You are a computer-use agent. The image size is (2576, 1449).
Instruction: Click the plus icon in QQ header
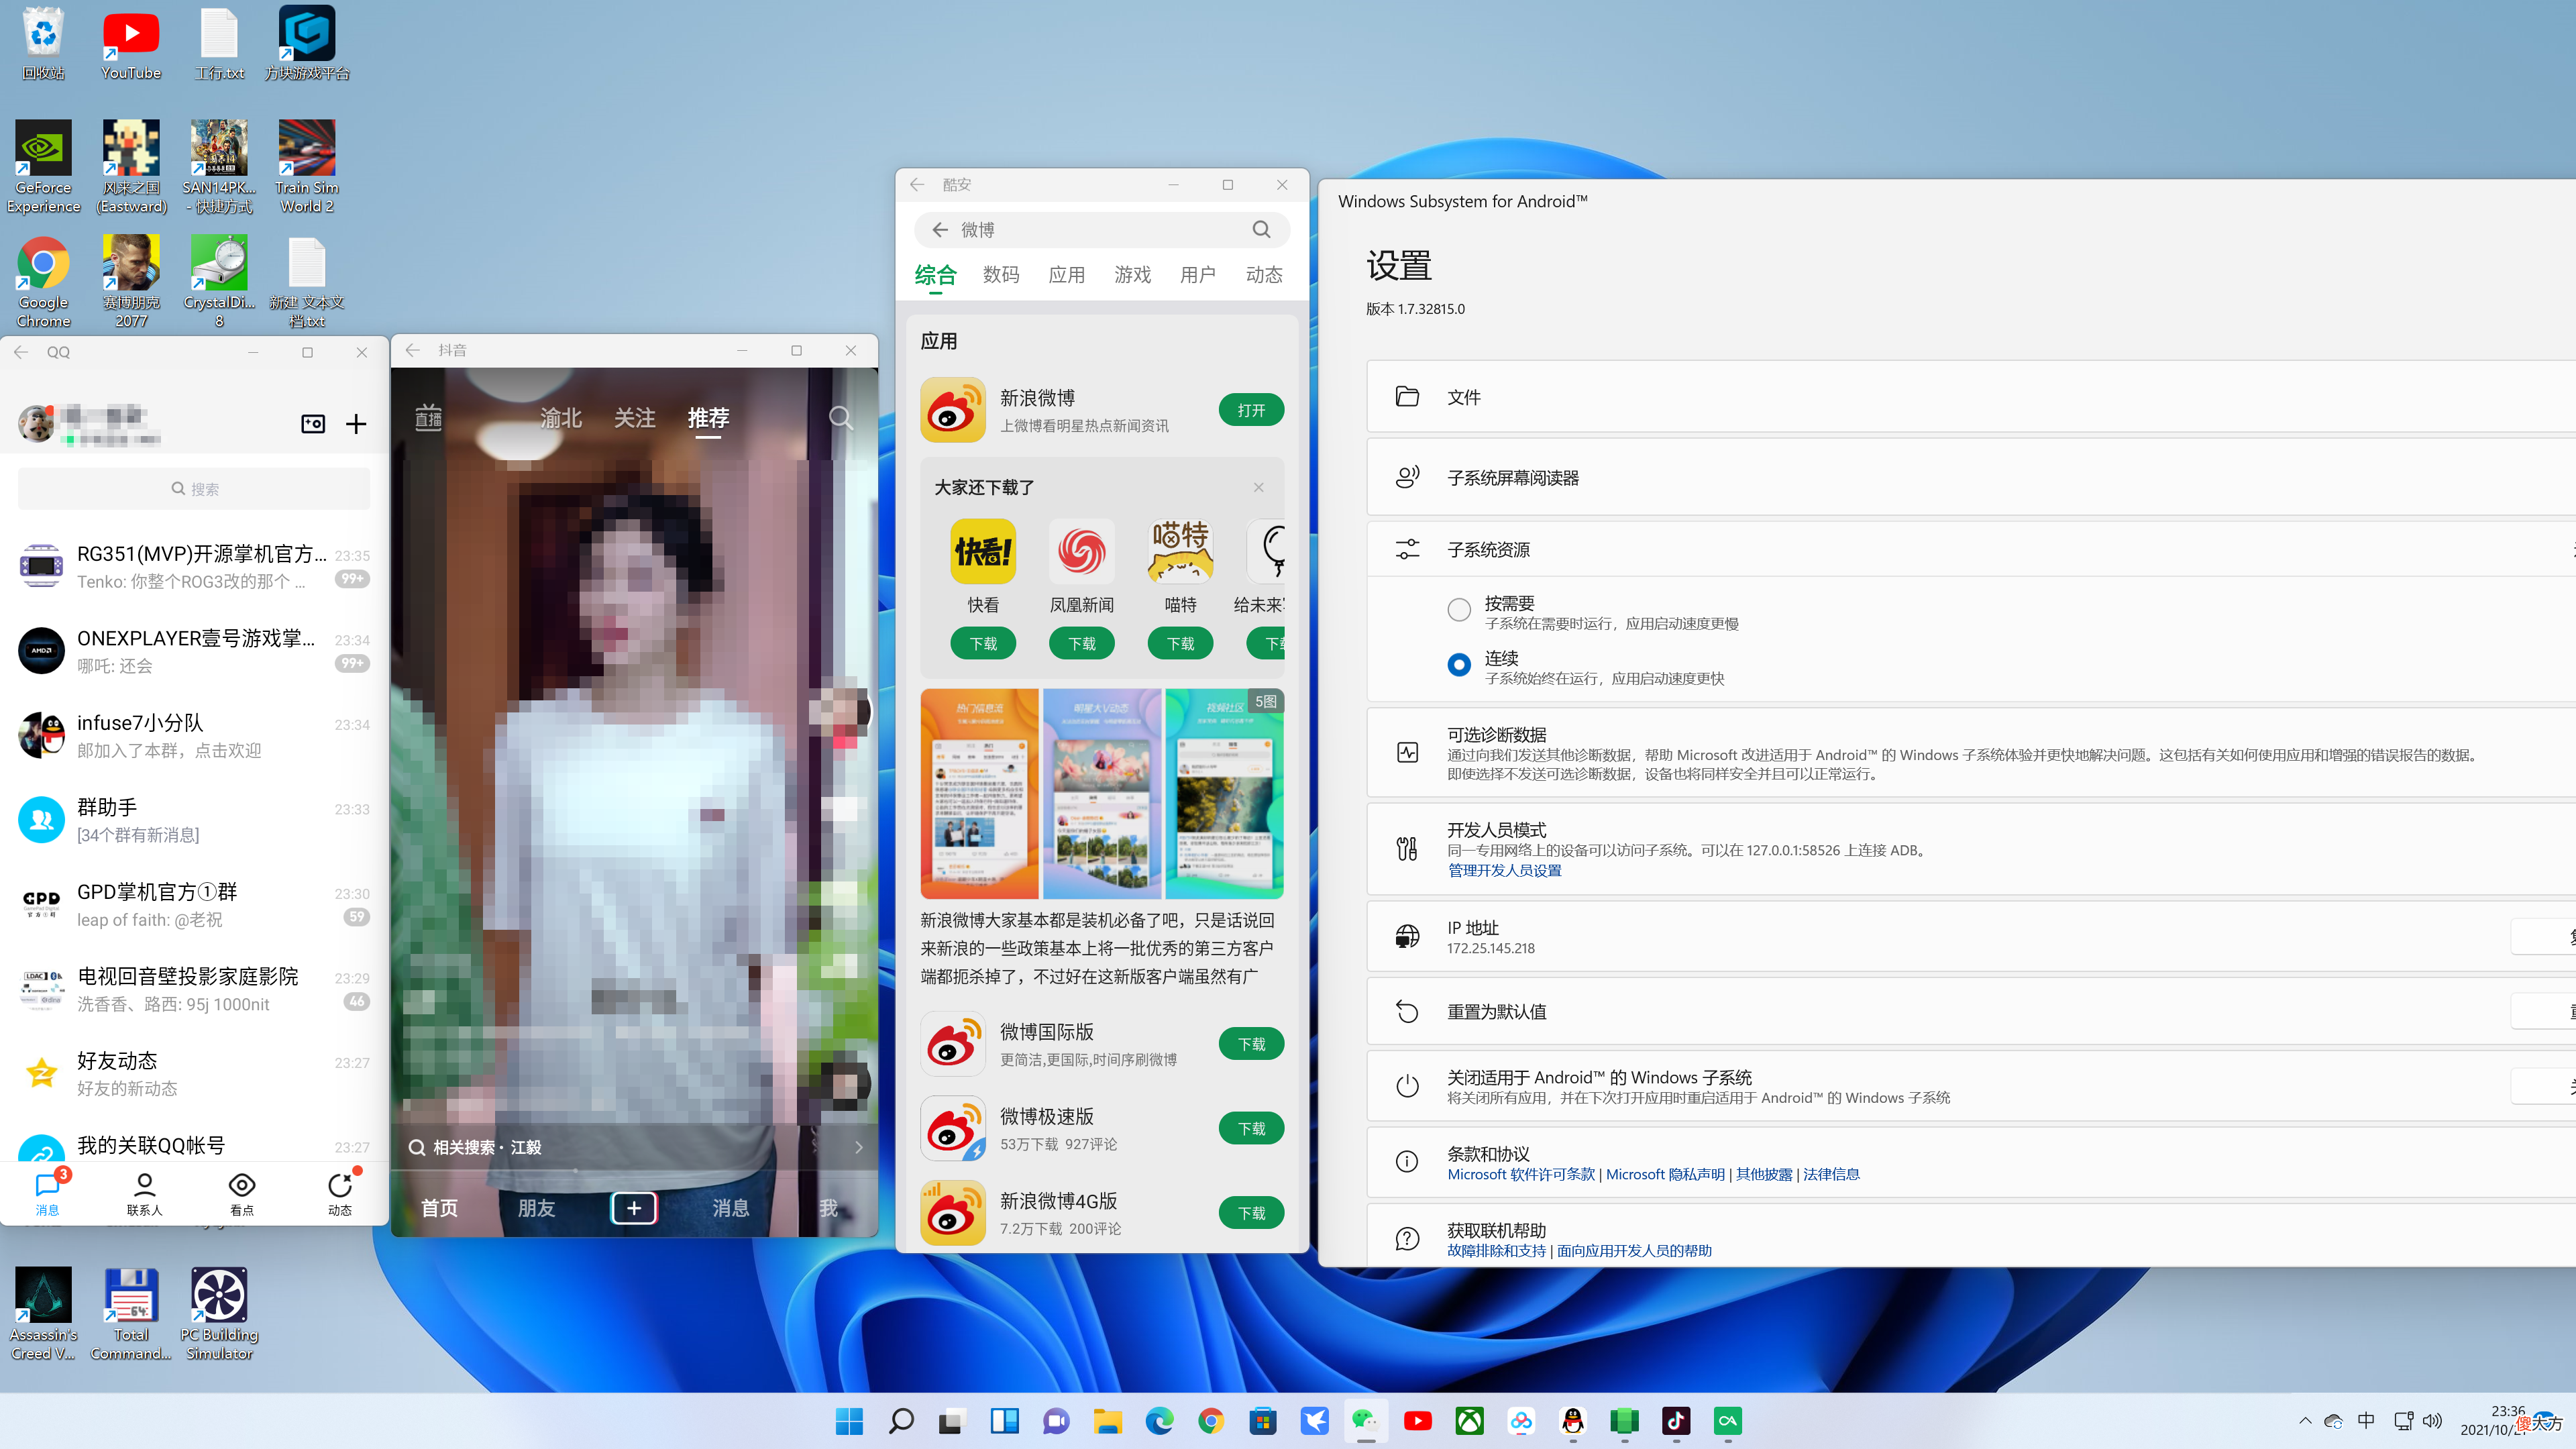pyautogui.click(x=356, y=424)
